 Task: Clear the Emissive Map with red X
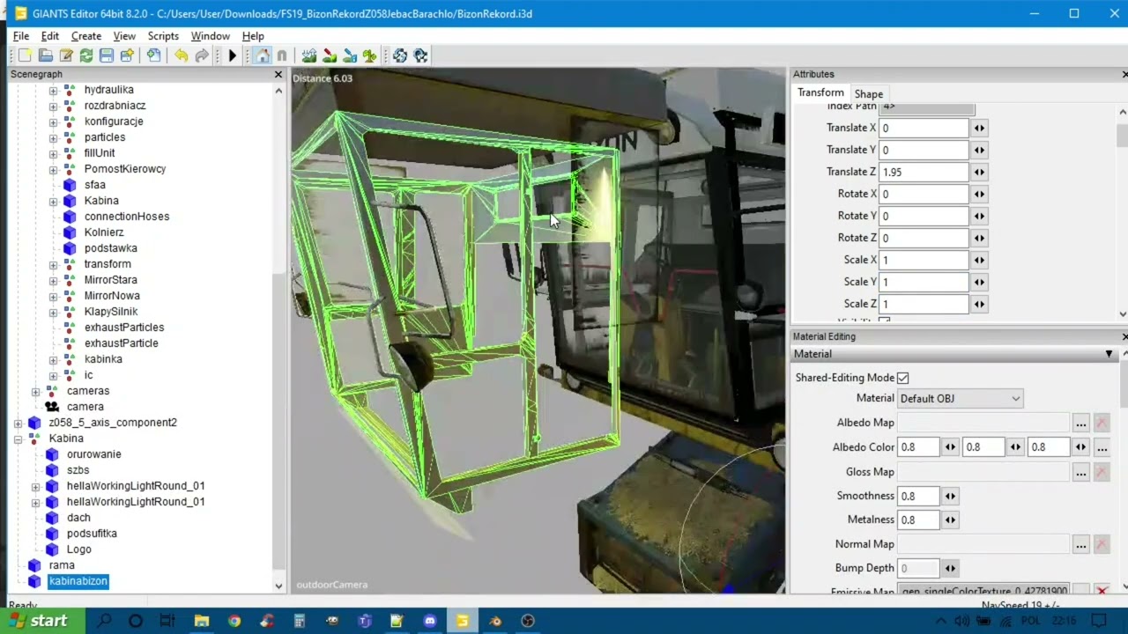click(1101, 591)
